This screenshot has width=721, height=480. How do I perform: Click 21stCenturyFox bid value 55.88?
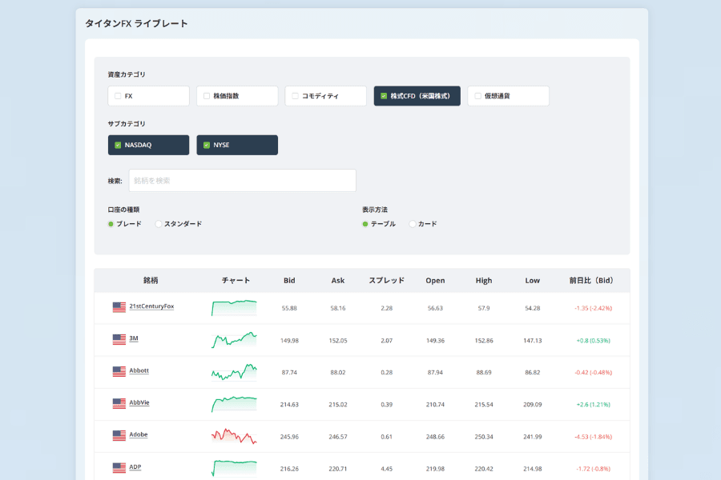click(289, 308)
